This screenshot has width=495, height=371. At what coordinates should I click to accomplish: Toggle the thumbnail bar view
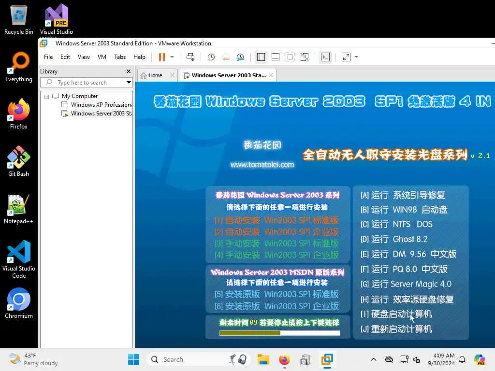point(276,57)
